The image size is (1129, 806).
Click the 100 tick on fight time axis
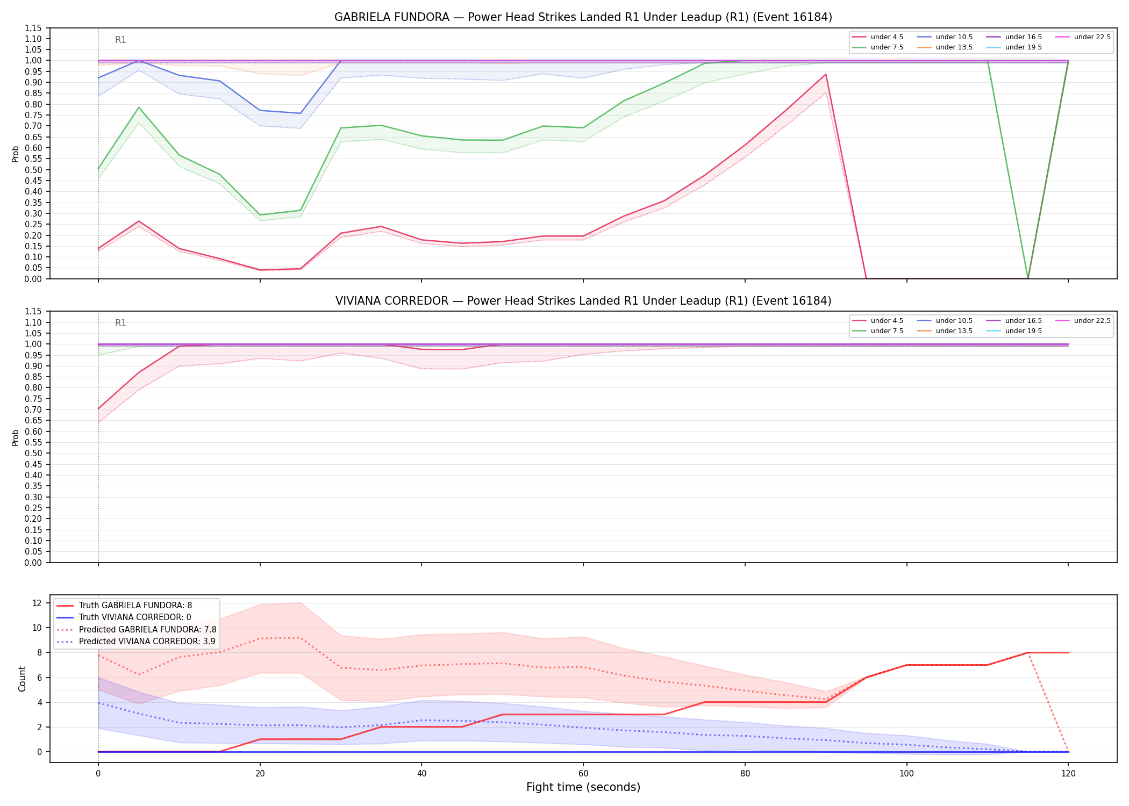tap(907, 774)
